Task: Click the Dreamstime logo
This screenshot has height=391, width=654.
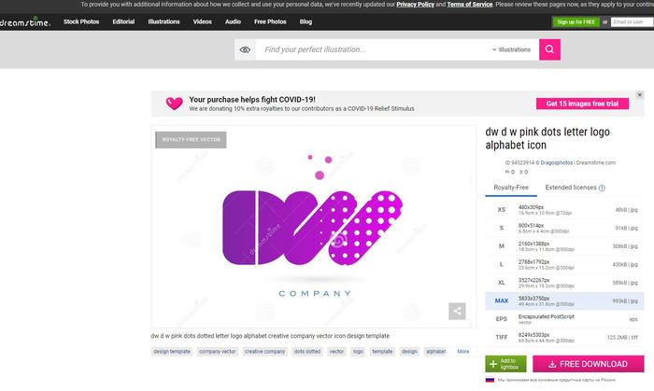Action: click(x=25, y=22)
